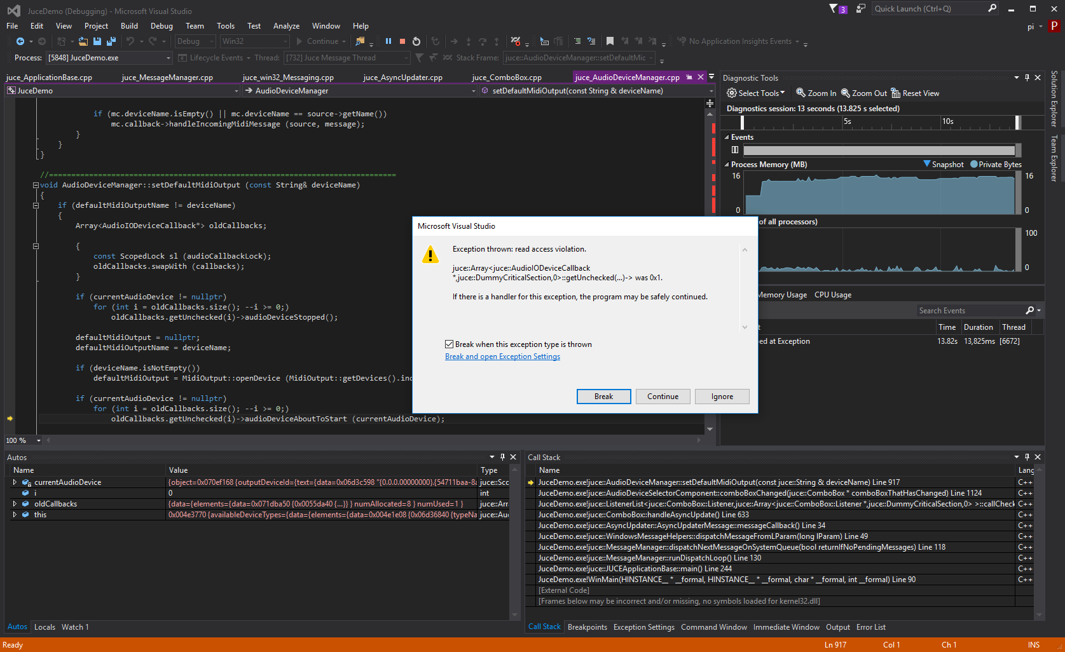Open the Select Tools dropdown
The width and height of the screenshot is (1065, 652).
point(756,93)
